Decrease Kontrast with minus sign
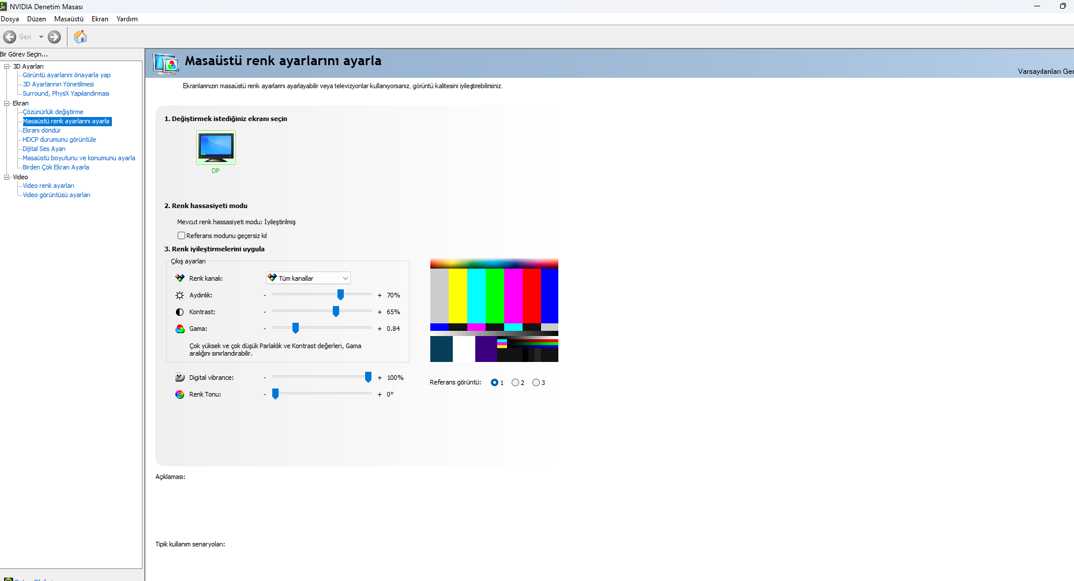Screen dimensions: 1074x581 [x=265, y=312]
